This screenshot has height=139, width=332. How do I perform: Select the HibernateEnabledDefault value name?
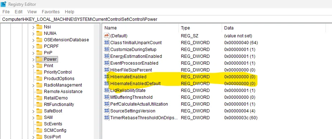click(x=136, y=84)
